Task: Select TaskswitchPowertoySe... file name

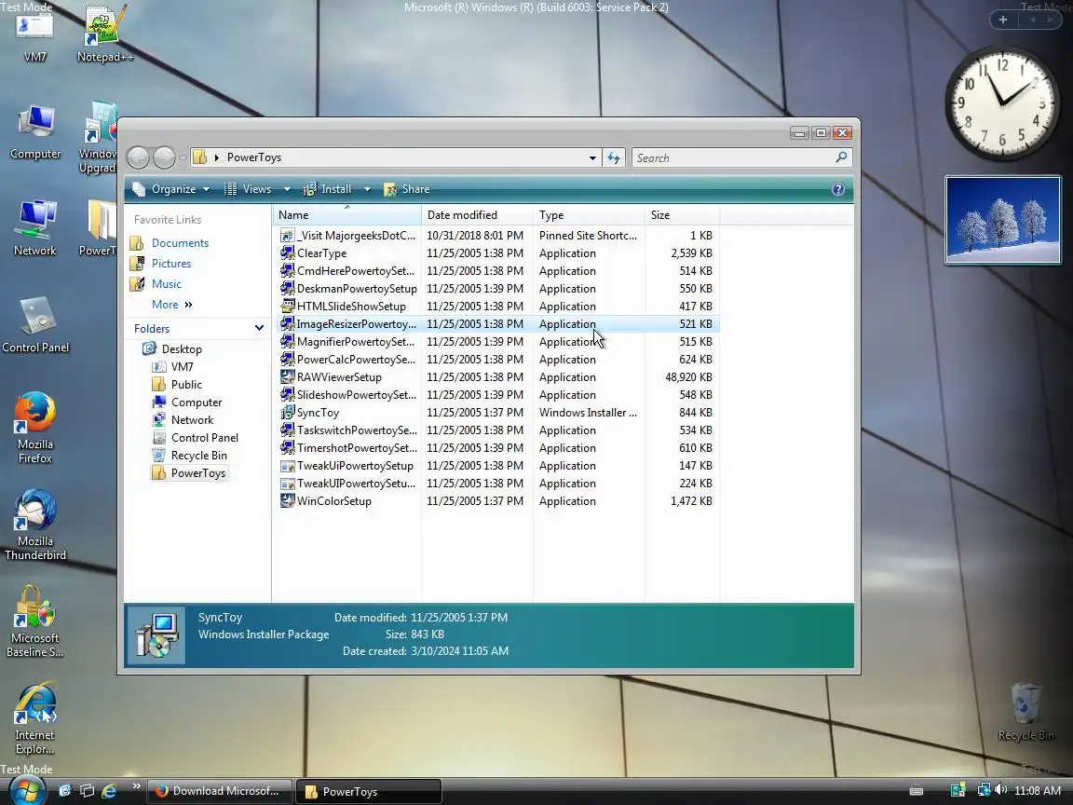Action: [357, 430]
